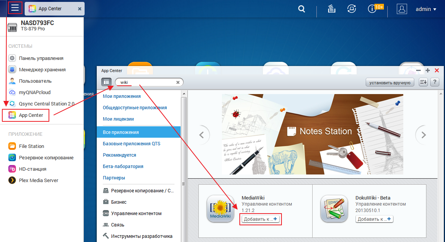Open Базовые приложения QTS category
445x242 pixels.
coord(132,143)
